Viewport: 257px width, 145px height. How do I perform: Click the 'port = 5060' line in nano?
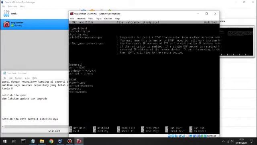click(x=77, y=68)
